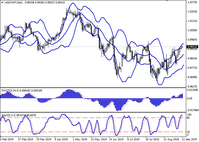Click the 1.01310 price scale label

click(x=192, y=21)
